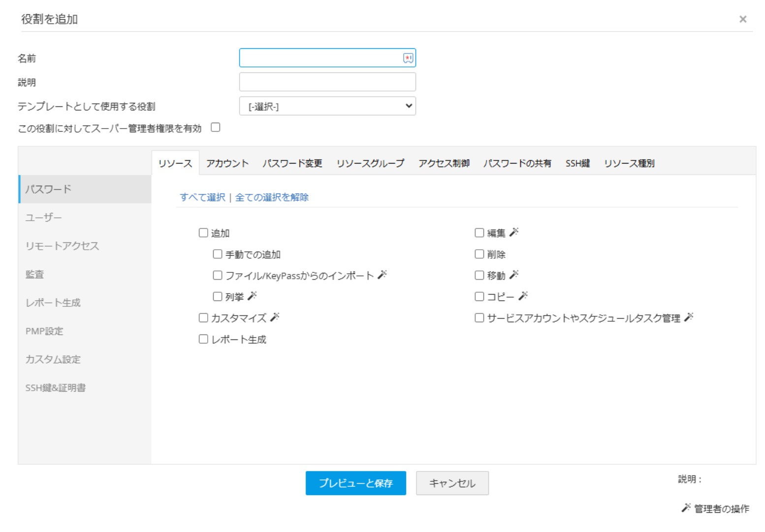Check the 追加 permission checkbox
Screen dimensions: 765x532
[x=203, y=233]
